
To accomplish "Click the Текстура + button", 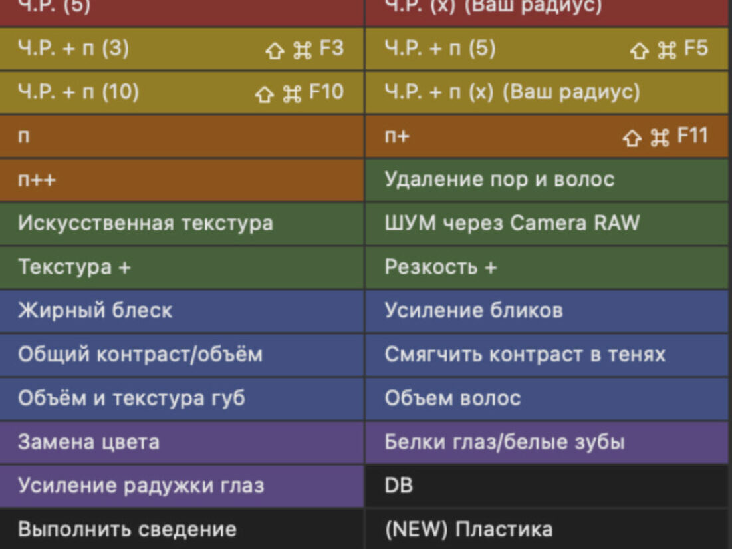I will click(181, 267).
